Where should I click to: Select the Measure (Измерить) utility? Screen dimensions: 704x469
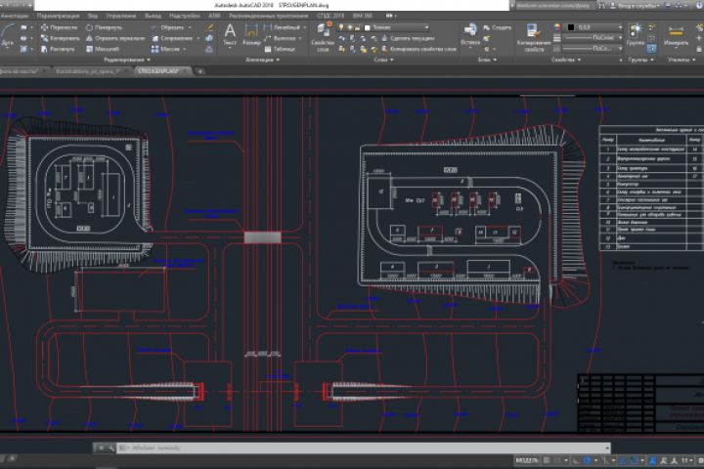click(676, 32)
